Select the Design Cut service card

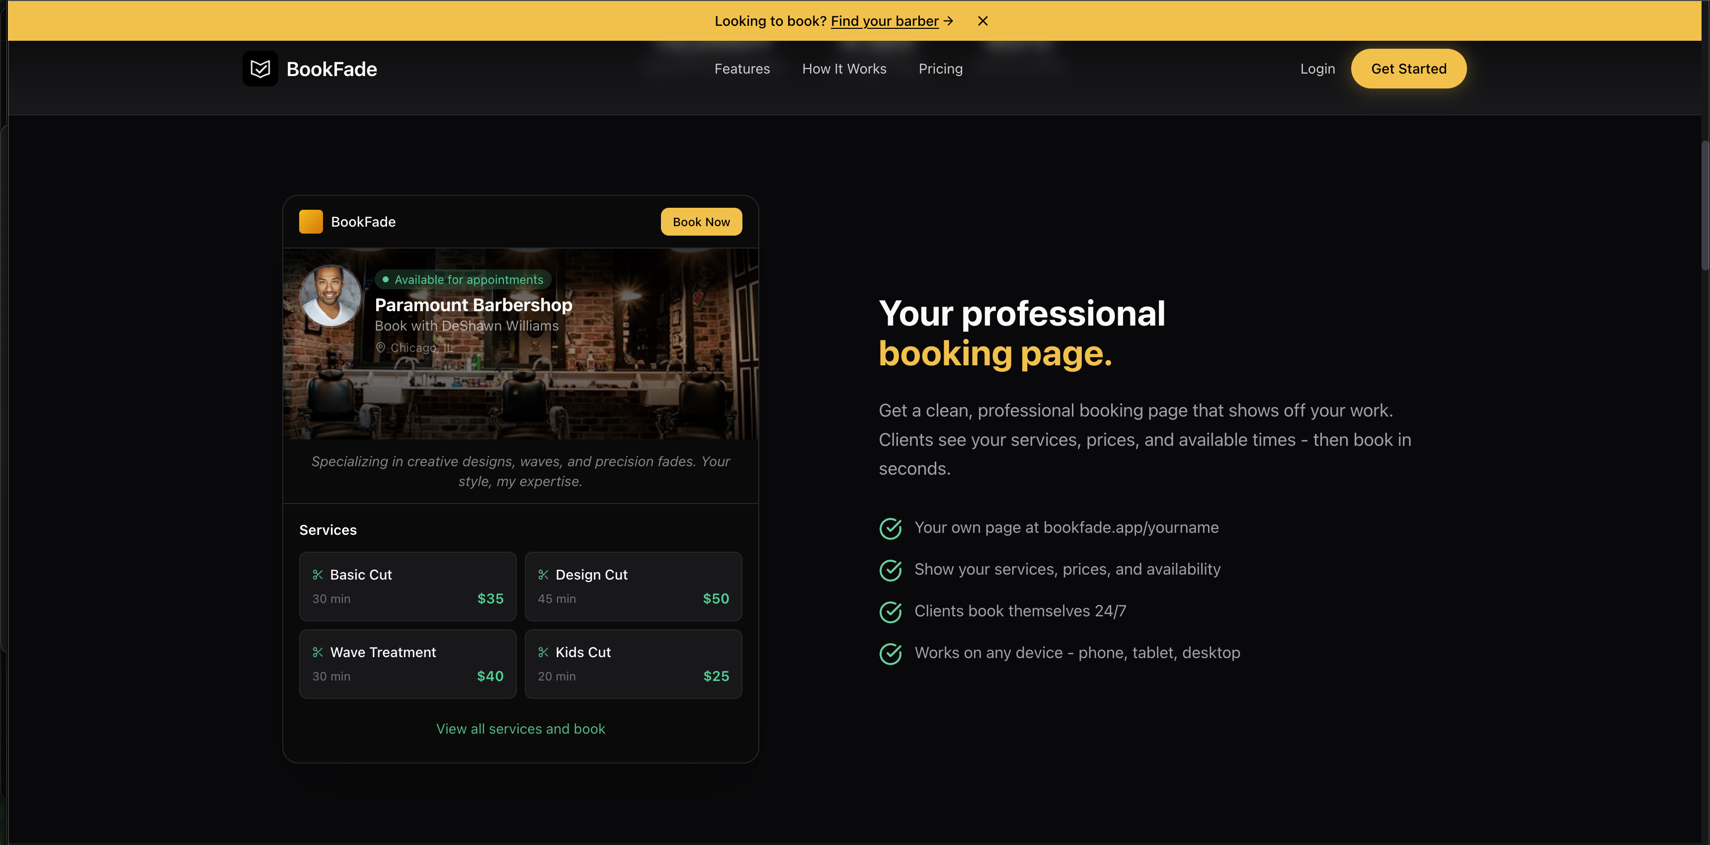tap(633, 586)
